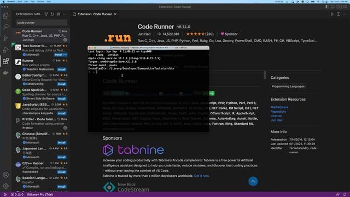Open the Docker view in activity bar

(x=6, y=72)
